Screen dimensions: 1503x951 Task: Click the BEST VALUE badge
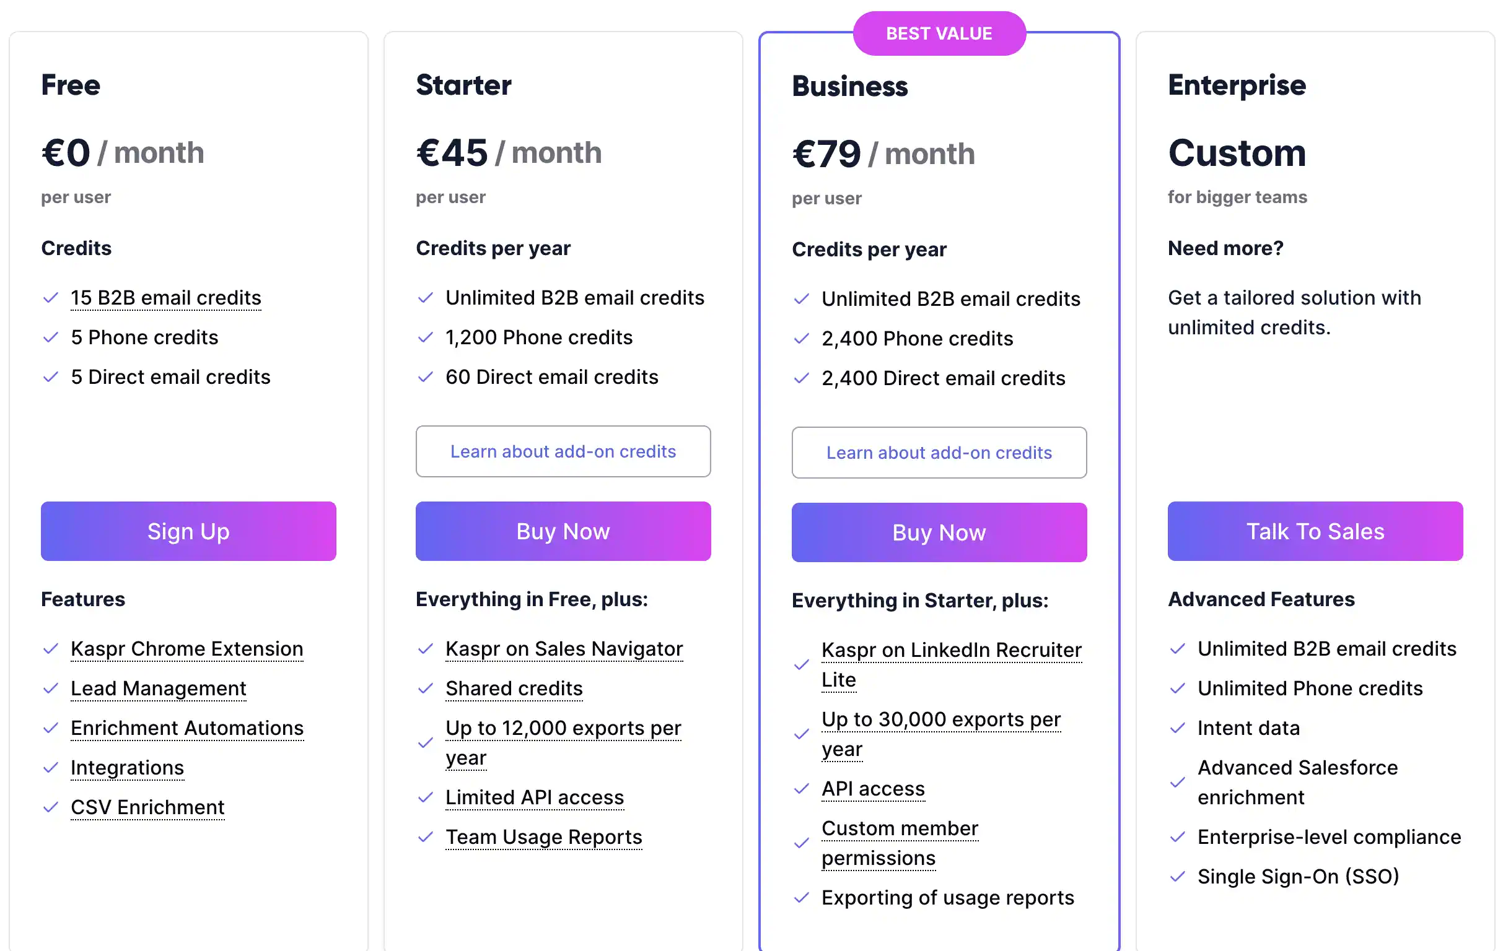tap(938, 33)
